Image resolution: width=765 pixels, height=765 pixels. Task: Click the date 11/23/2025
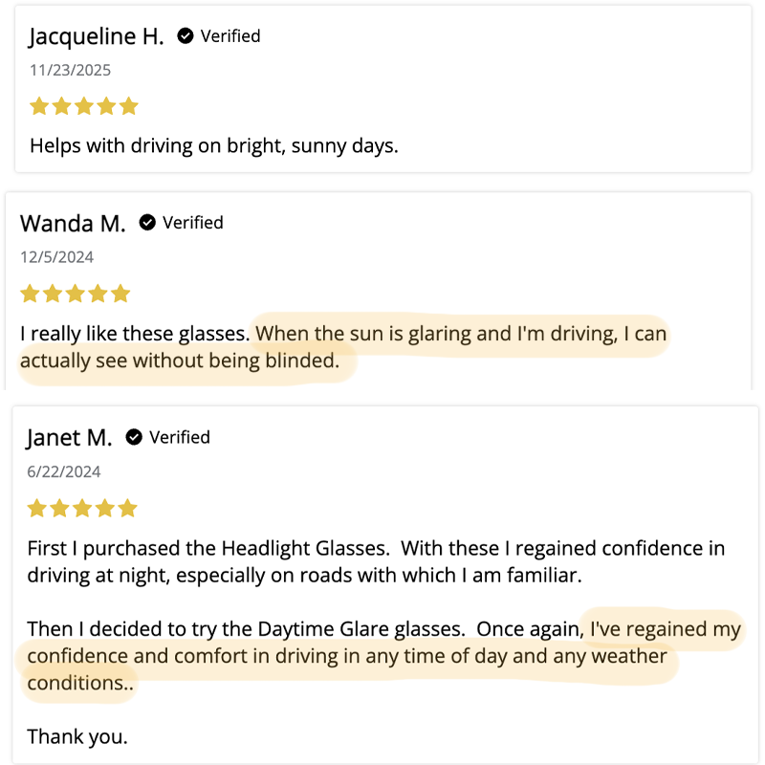pos(71,70)
